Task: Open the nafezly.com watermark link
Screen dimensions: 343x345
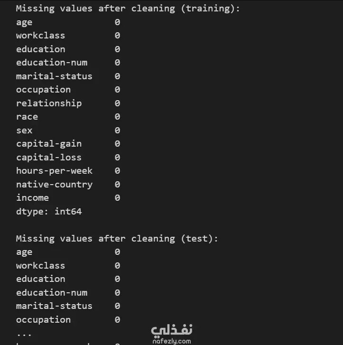Action: coord(172,341)
